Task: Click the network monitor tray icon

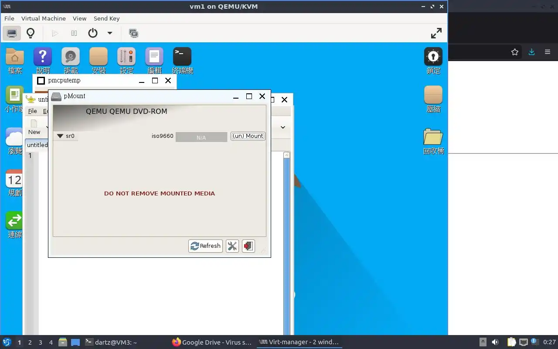Action: point(524,342)
